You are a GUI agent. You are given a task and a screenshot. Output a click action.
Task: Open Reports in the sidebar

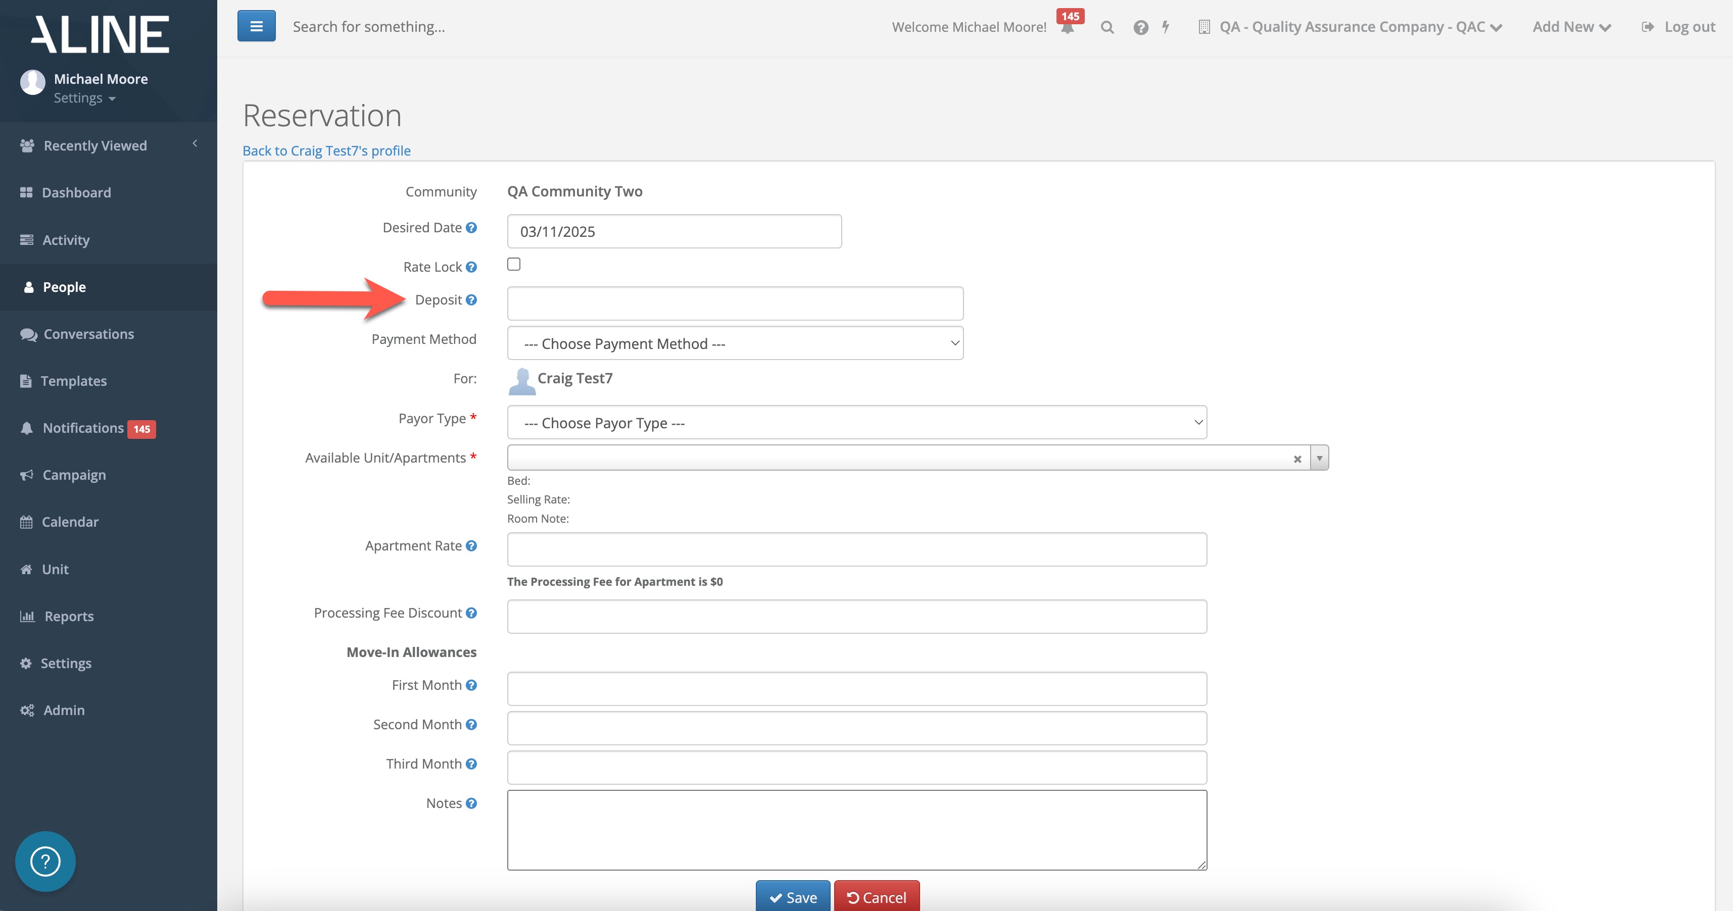pos(69,616)
